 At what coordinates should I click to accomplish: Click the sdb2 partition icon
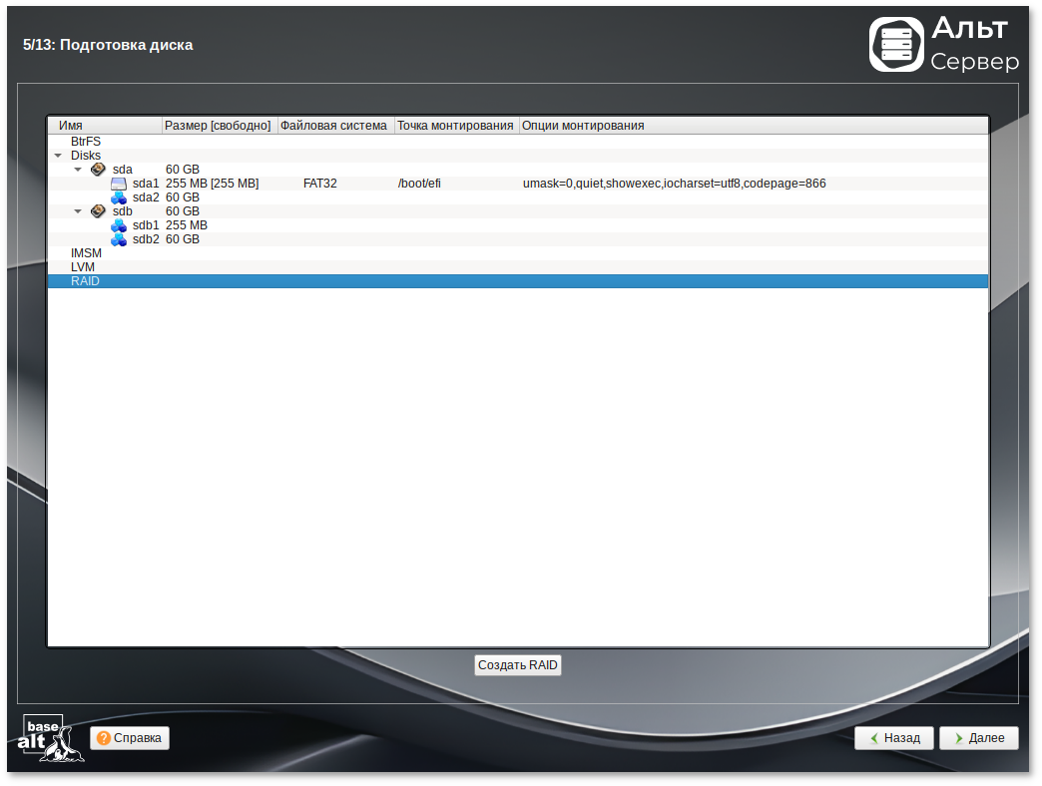pyautogui.click(x=119, y=239)
